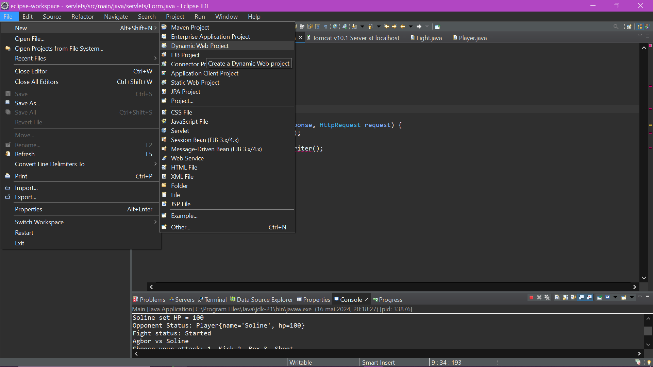Click the Maven Project icon in New submenu
The height and width of the screenshot is (367, 653).
[164, 27]
